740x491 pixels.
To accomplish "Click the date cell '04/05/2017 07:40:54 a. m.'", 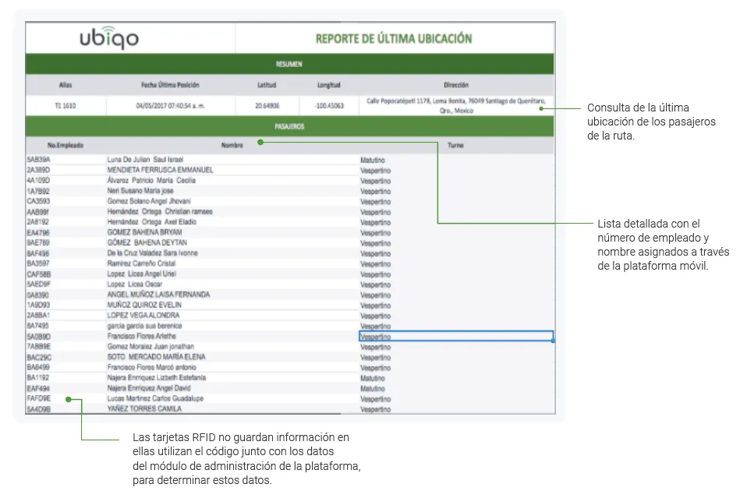I will pyautogui.click(x=170, y=106).
